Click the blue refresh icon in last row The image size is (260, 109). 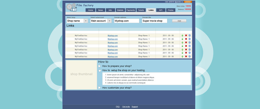[190, 56]
